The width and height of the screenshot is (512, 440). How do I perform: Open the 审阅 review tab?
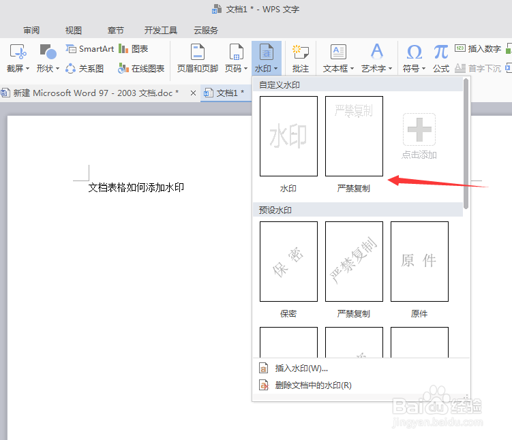tap(31, 31)
